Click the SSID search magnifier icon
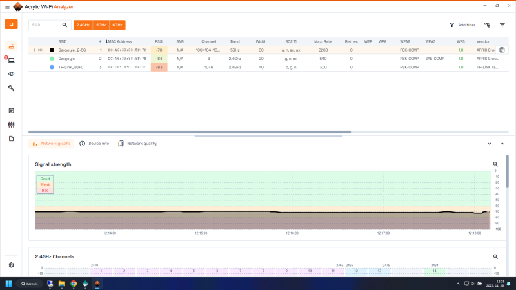 click(x=64, y=25)
